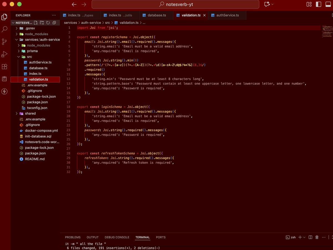Click 'validation.ts' in the breadcrumb path
The height and width of the screenshot is (250, 333).
coord(129,23)
